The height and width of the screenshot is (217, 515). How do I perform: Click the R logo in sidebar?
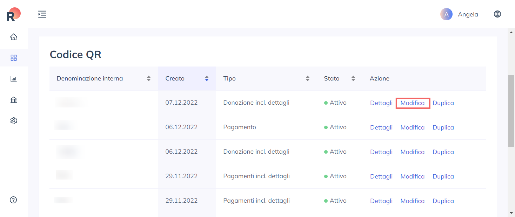coord(14,14)
